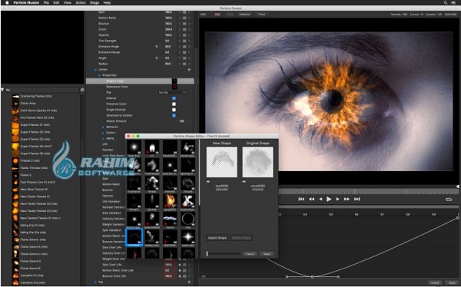Open the Stage menu
Image resolution: width=461 pixels, height=287 pixels.
tap(95, 2)
